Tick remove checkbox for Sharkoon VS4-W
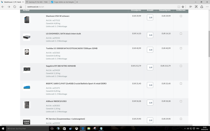210x131 pixels. pos(181,16)
